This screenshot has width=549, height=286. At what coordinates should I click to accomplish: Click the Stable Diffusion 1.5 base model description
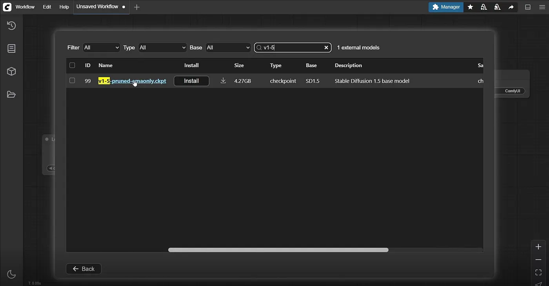tap(372, 81)
